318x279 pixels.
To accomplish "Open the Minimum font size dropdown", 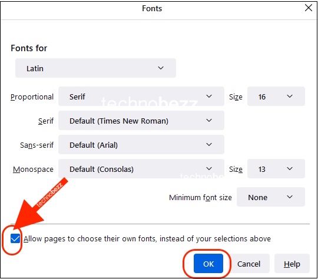I will click(271, 197).
